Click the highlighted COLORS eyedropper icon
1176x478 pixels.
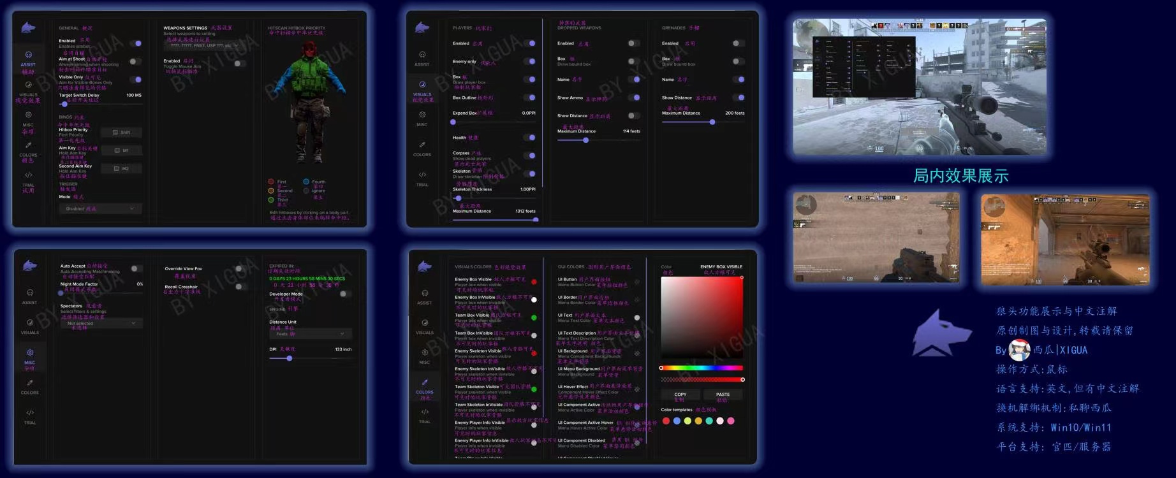[425, 382]
